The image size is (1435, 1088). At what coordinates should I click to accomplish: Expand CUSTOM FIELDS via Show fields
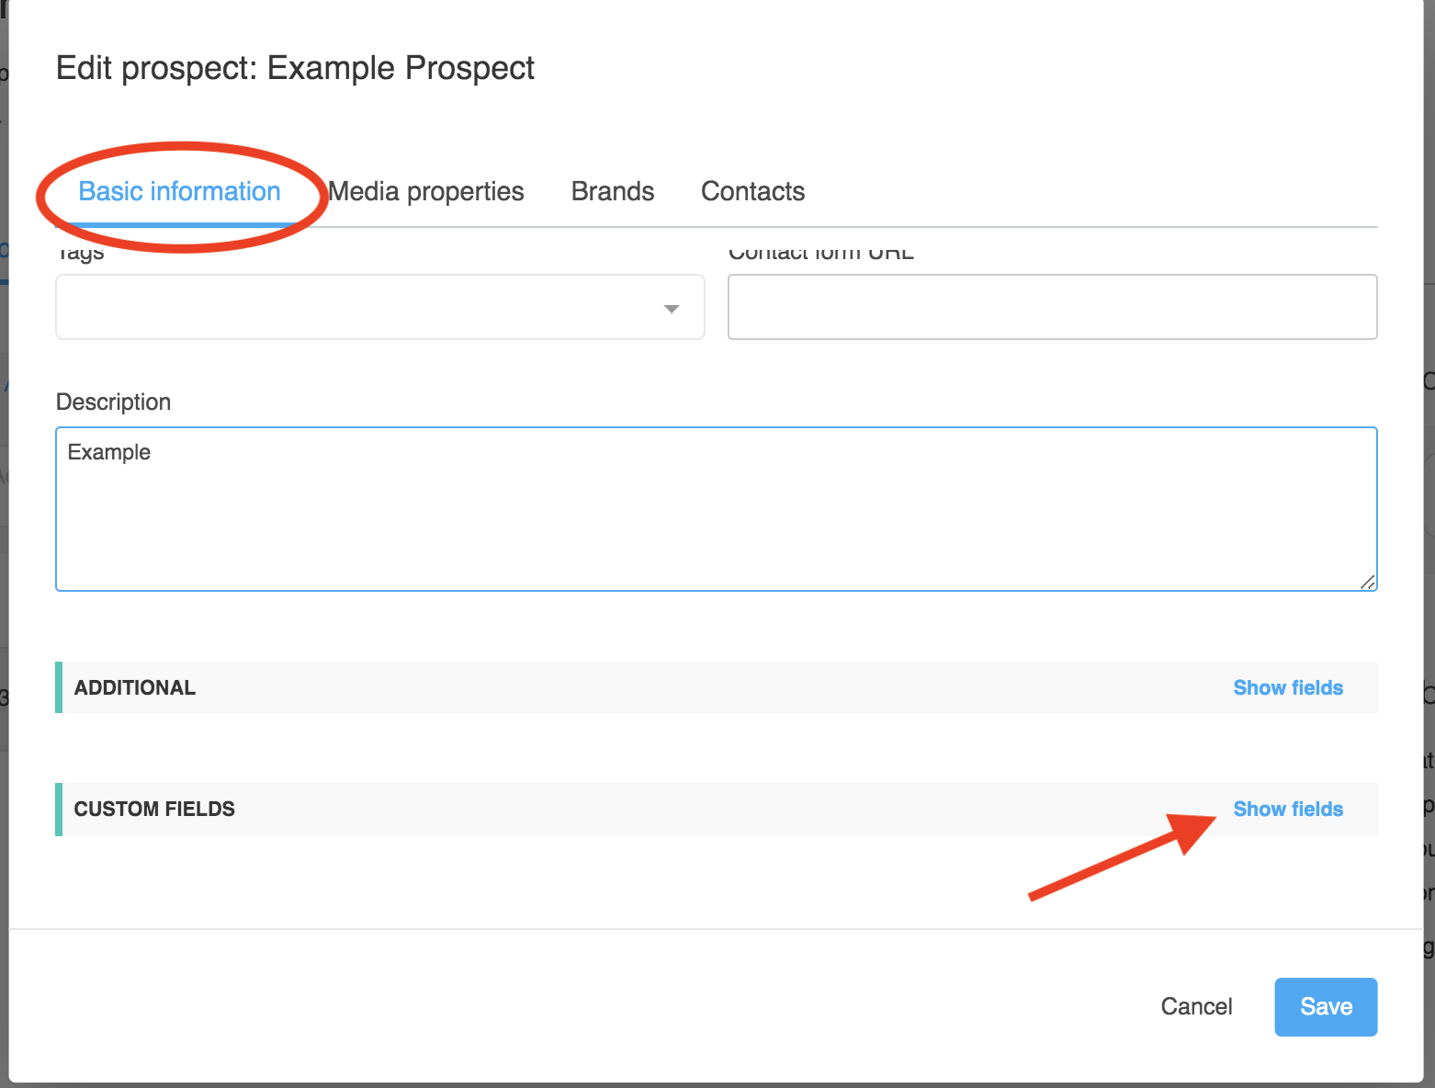tap(1287, 809)
